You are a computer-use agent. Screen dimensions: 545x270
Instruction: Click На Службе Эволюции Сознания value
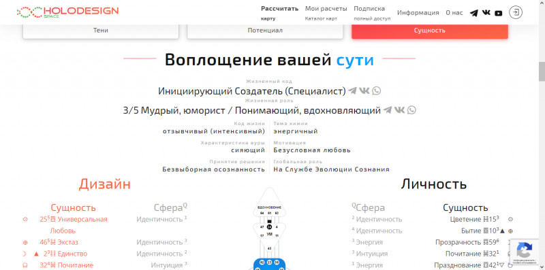331,169
